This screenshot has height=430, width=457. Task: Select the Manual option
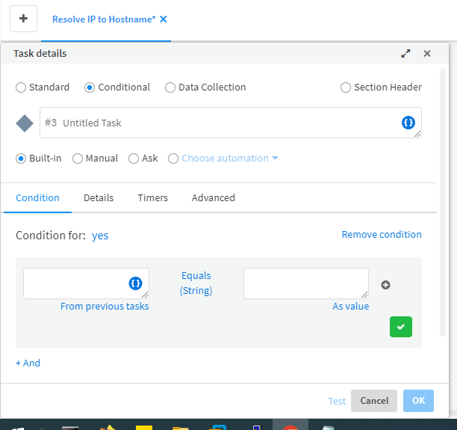[x=78, y=159]
